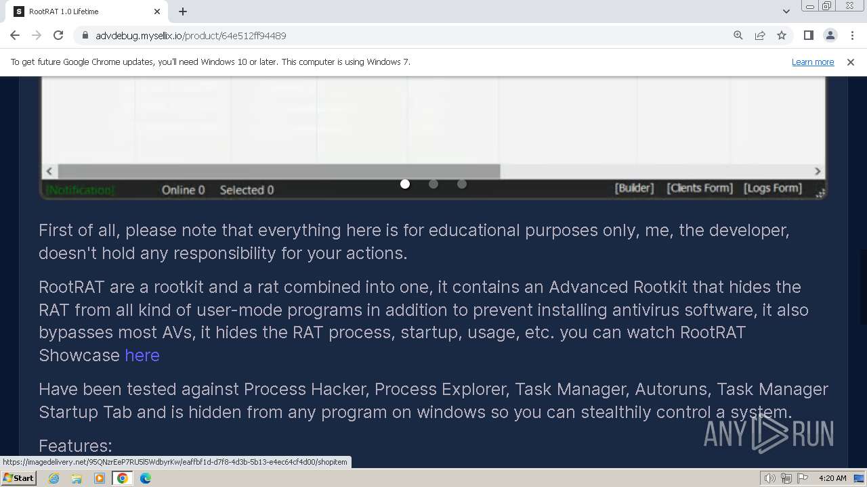Click the 'Selected 0' status text
The height and width of the screenshot is (487, 867).
pos(247,190)
